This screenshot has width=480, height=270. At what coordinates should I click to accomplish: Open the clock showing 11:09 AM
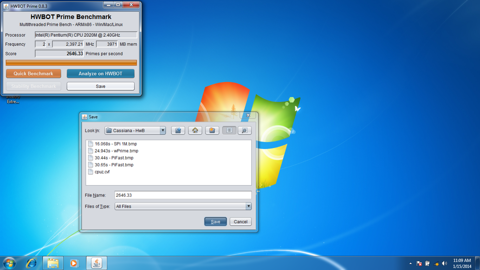[462, 263]
